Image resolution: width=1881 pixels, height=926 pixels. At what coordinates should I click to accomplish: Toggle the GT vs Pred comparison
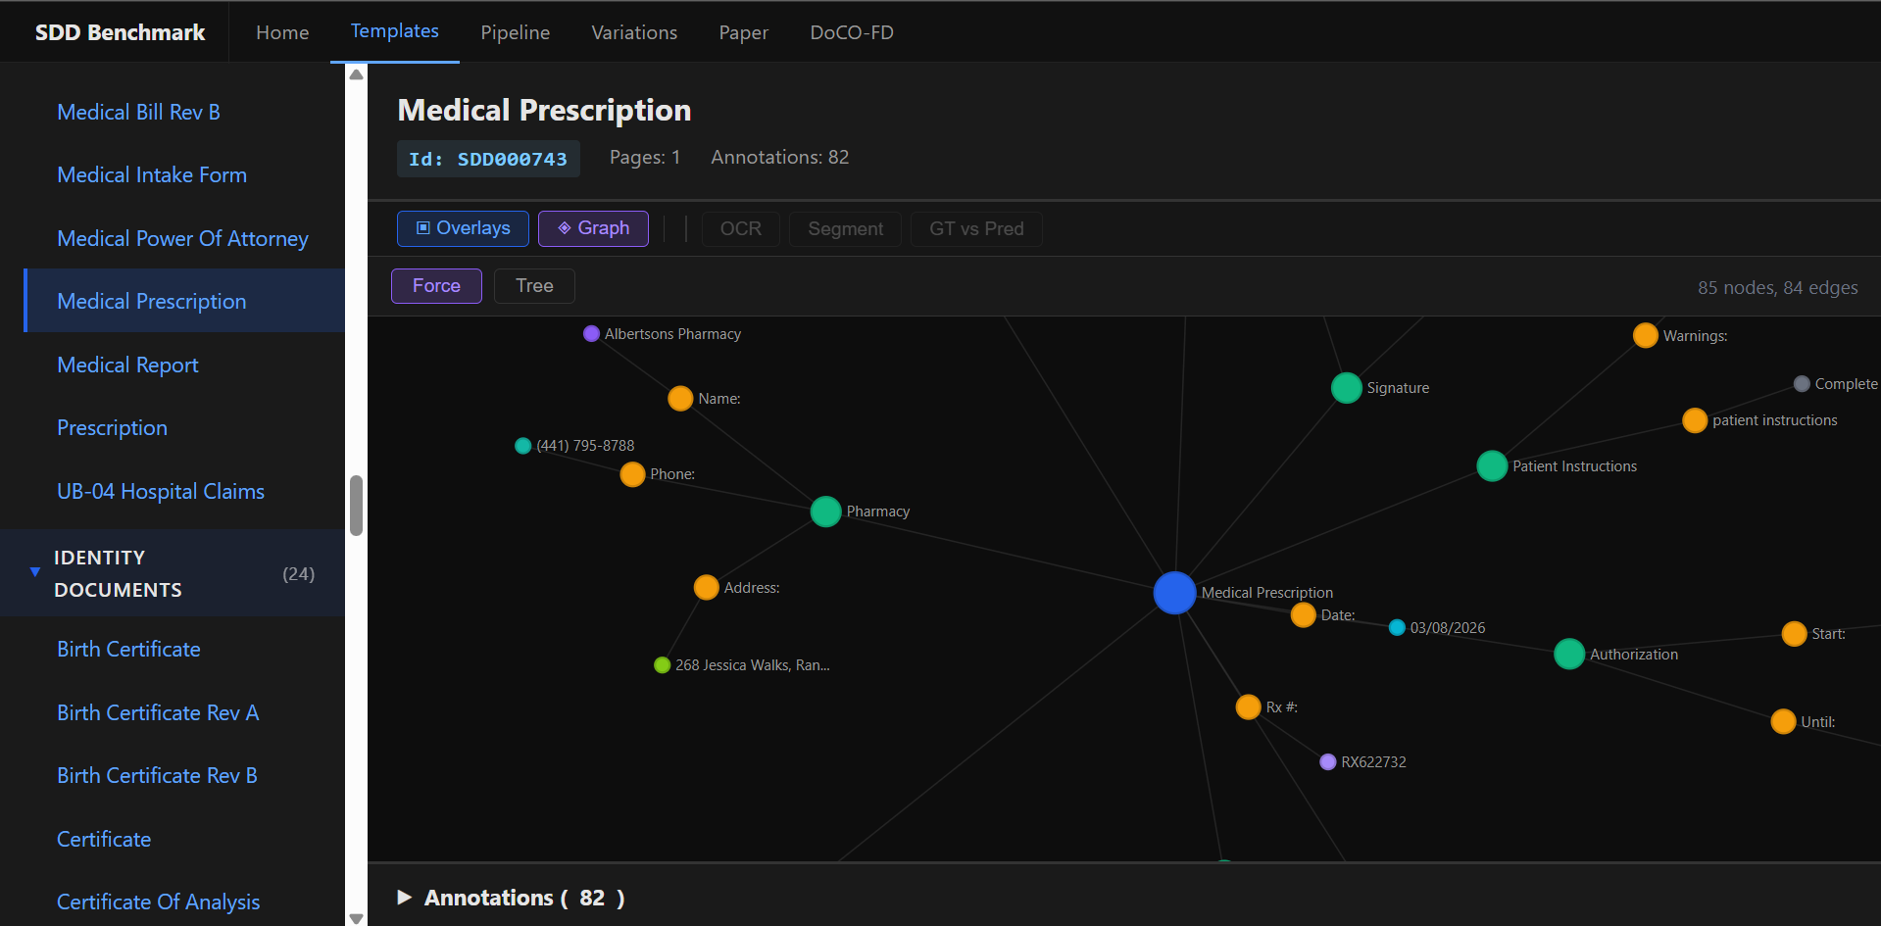[x=975, y=228]
